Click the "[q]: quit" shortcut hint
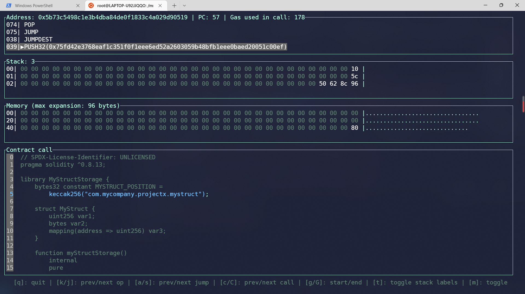This screenshot has width=525, height=294. point(30,283)
